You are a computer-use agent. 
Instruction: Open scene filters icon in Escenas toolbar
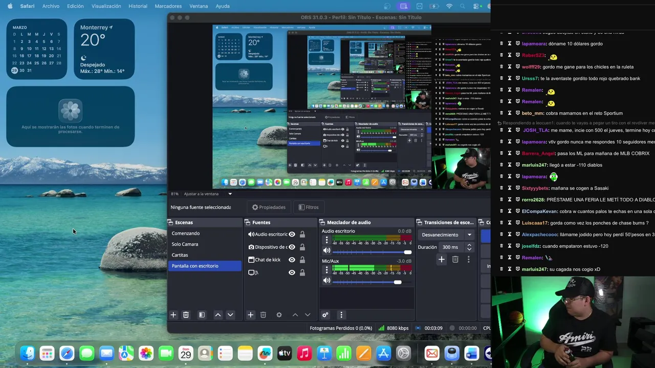(x=202, y=315)
